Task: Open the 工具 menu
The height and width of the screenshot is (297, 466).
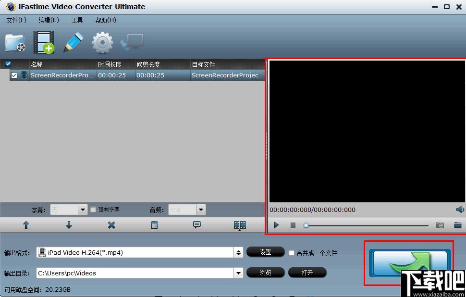Action: 77,20
